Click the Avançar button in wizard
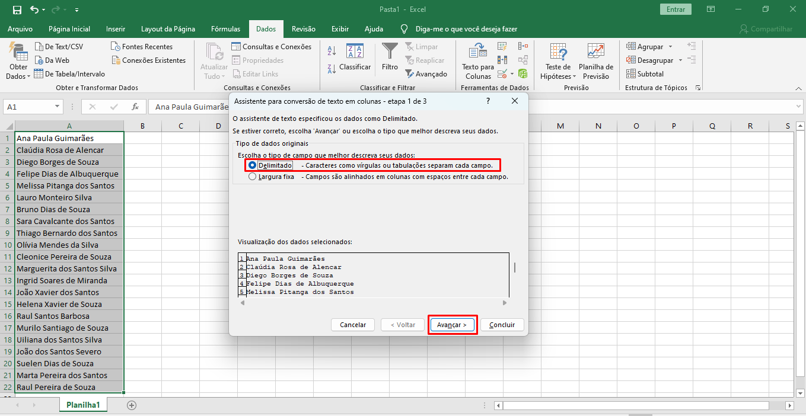 [x=452, y=325]
